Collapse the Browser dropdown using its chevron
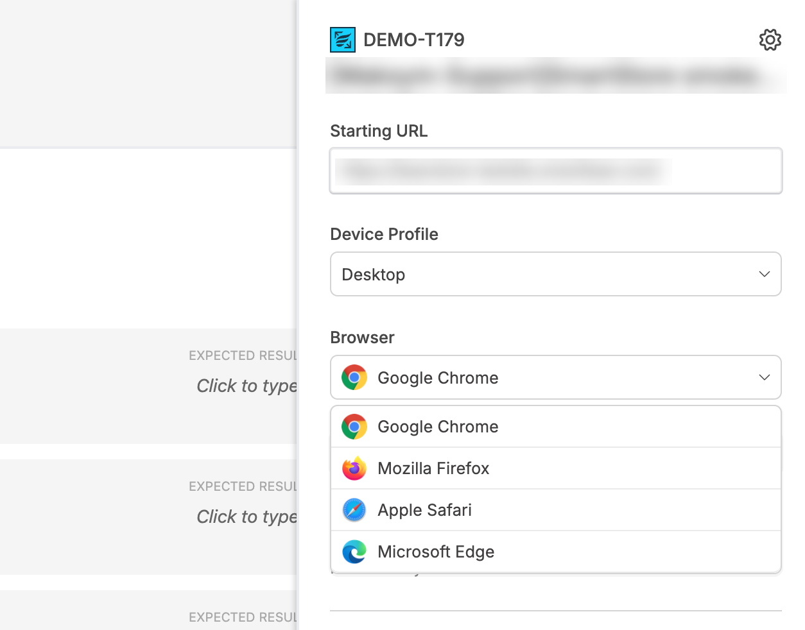 click(764, 377)
